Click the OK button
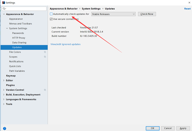192x131 pixels. click(x=152, y=128)
